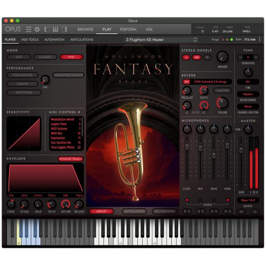Open the Automation sub-tab
The height and width of the screenshot is (266, 266).
pos(54,39)
